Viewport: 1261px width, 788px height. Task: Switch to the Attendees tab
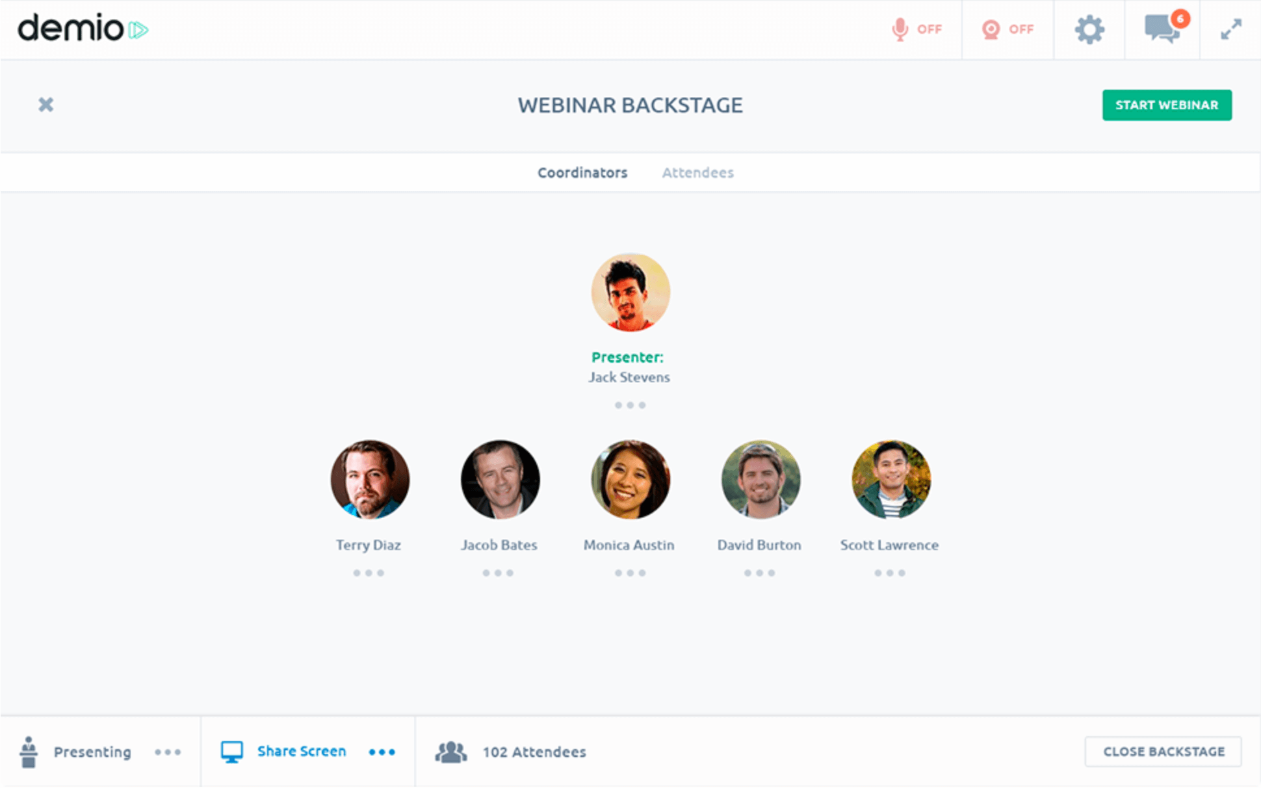pos(698,172)
